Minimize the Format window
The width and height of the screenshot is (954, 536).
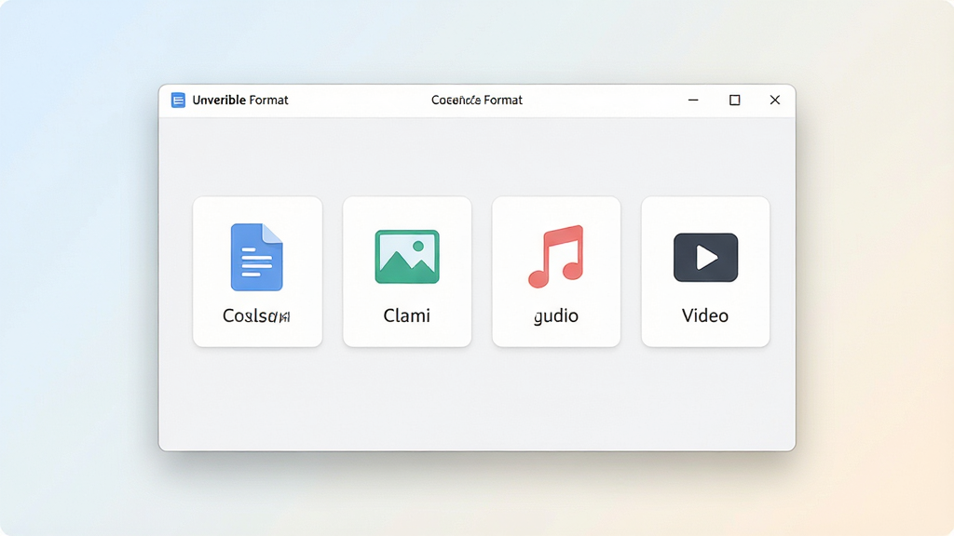tap(693, 100)
